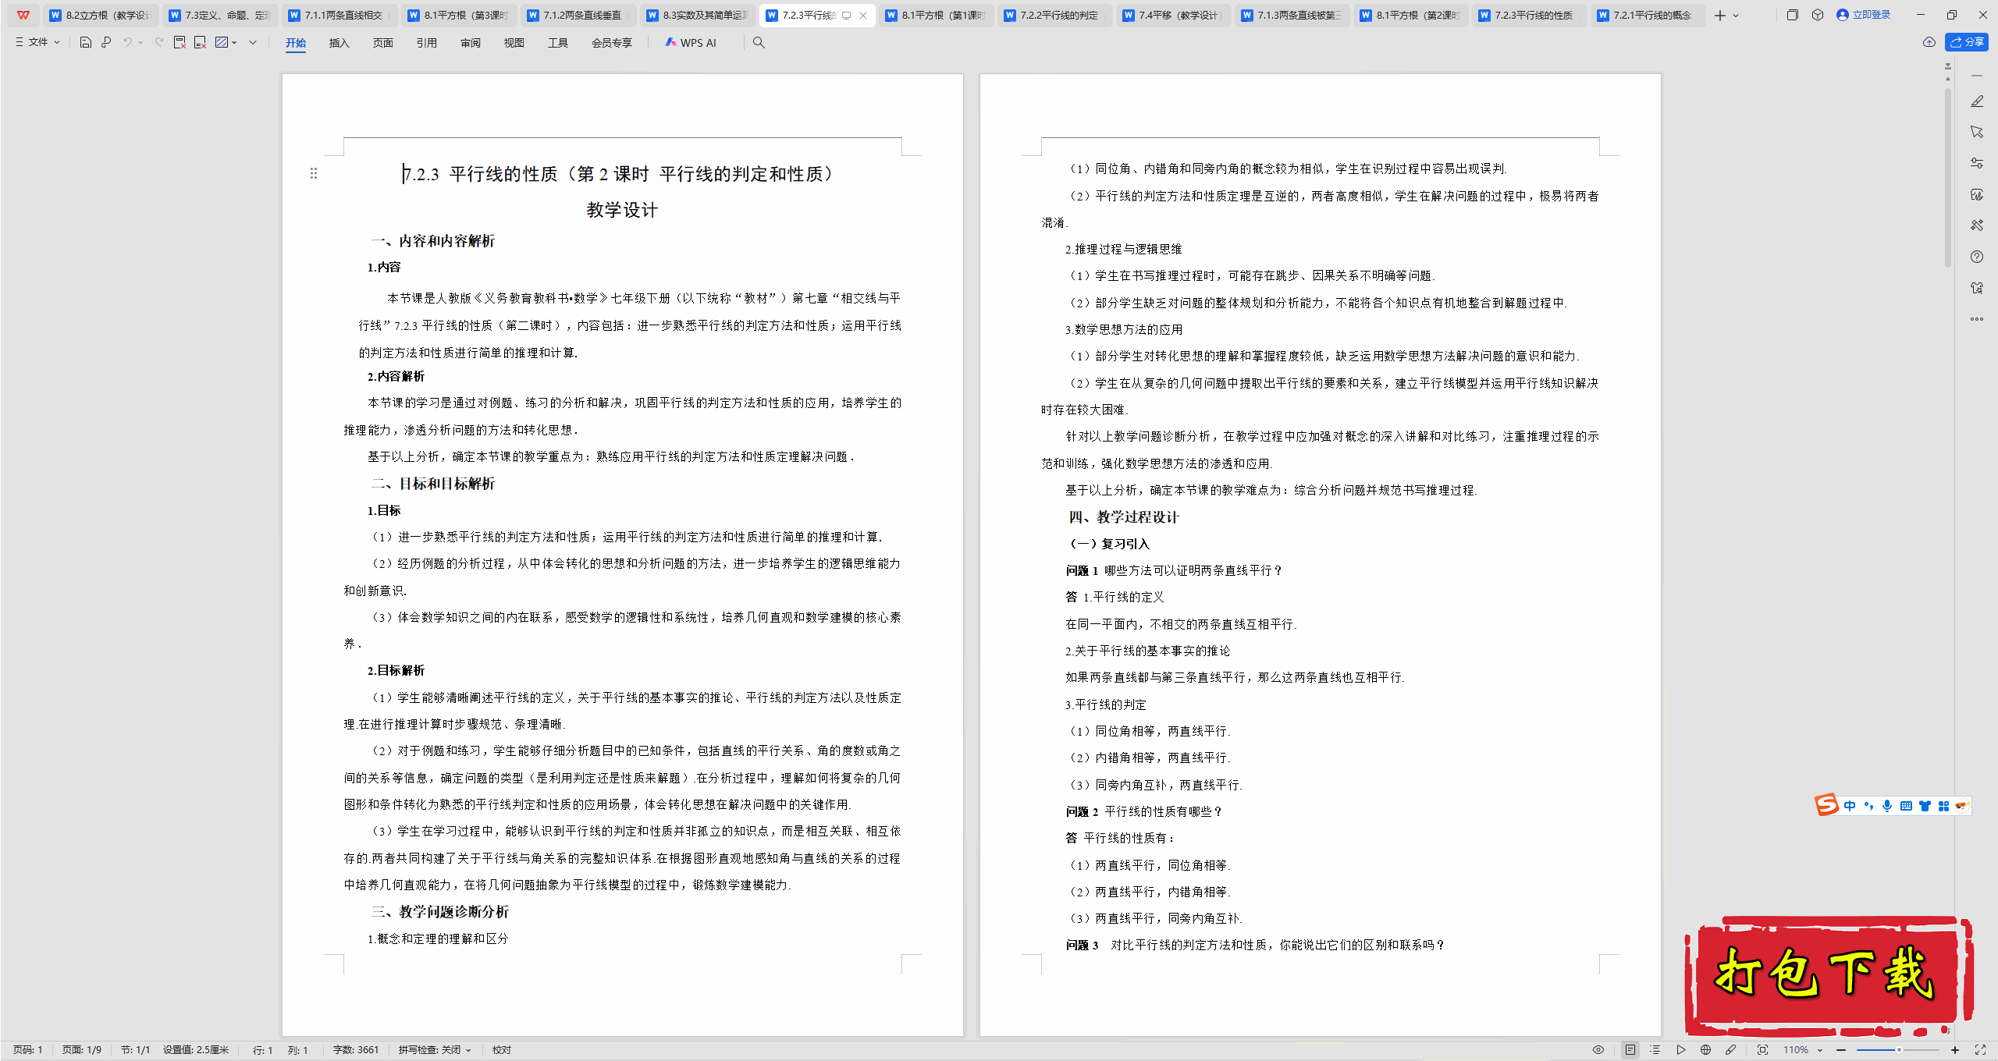The width and height of the screenshot is (1998, 1061).
Task: Click the selection cursor icon in right sidebar
Action: 1977,132
